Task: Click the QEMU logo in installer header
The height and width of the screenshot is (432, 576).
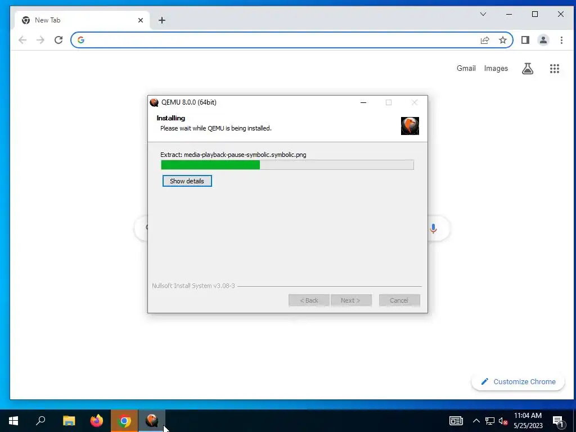Action: point(409,126)
